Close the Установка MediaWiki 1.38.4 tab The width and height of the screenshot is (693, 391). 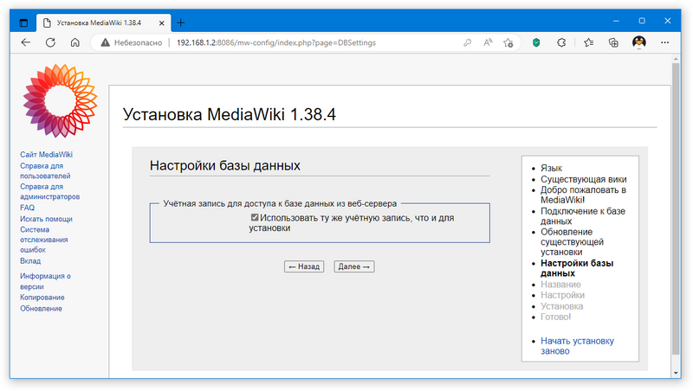click(162, 23)
